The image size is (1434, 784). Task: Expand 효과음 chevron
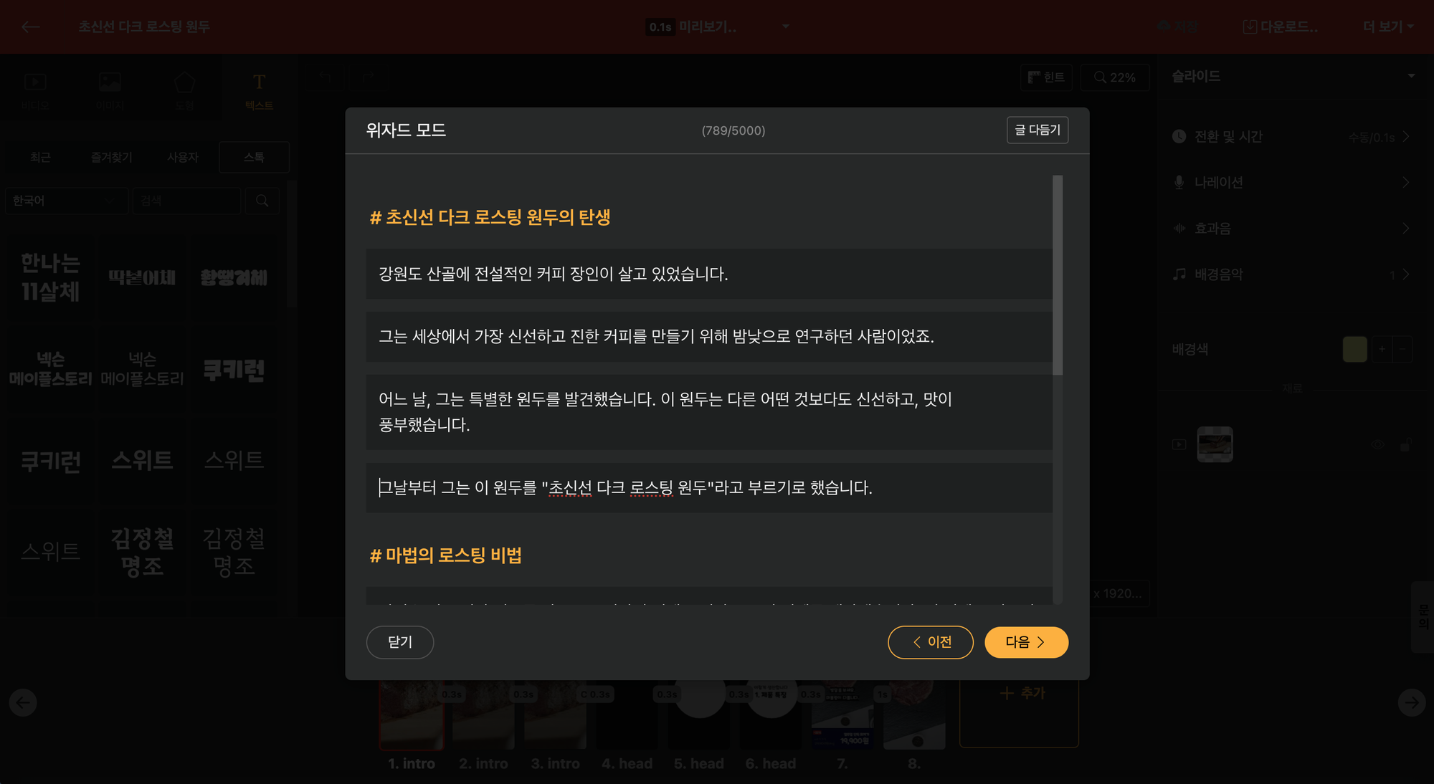tap(1406, 228)
